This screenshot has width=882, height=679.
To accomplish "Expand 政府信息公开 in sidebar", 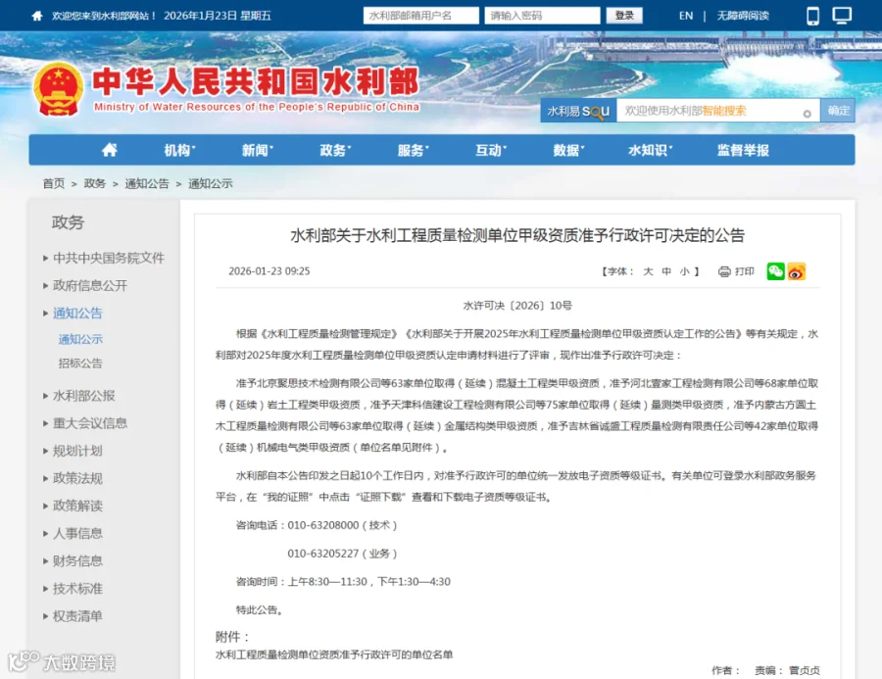I will 90,285.
